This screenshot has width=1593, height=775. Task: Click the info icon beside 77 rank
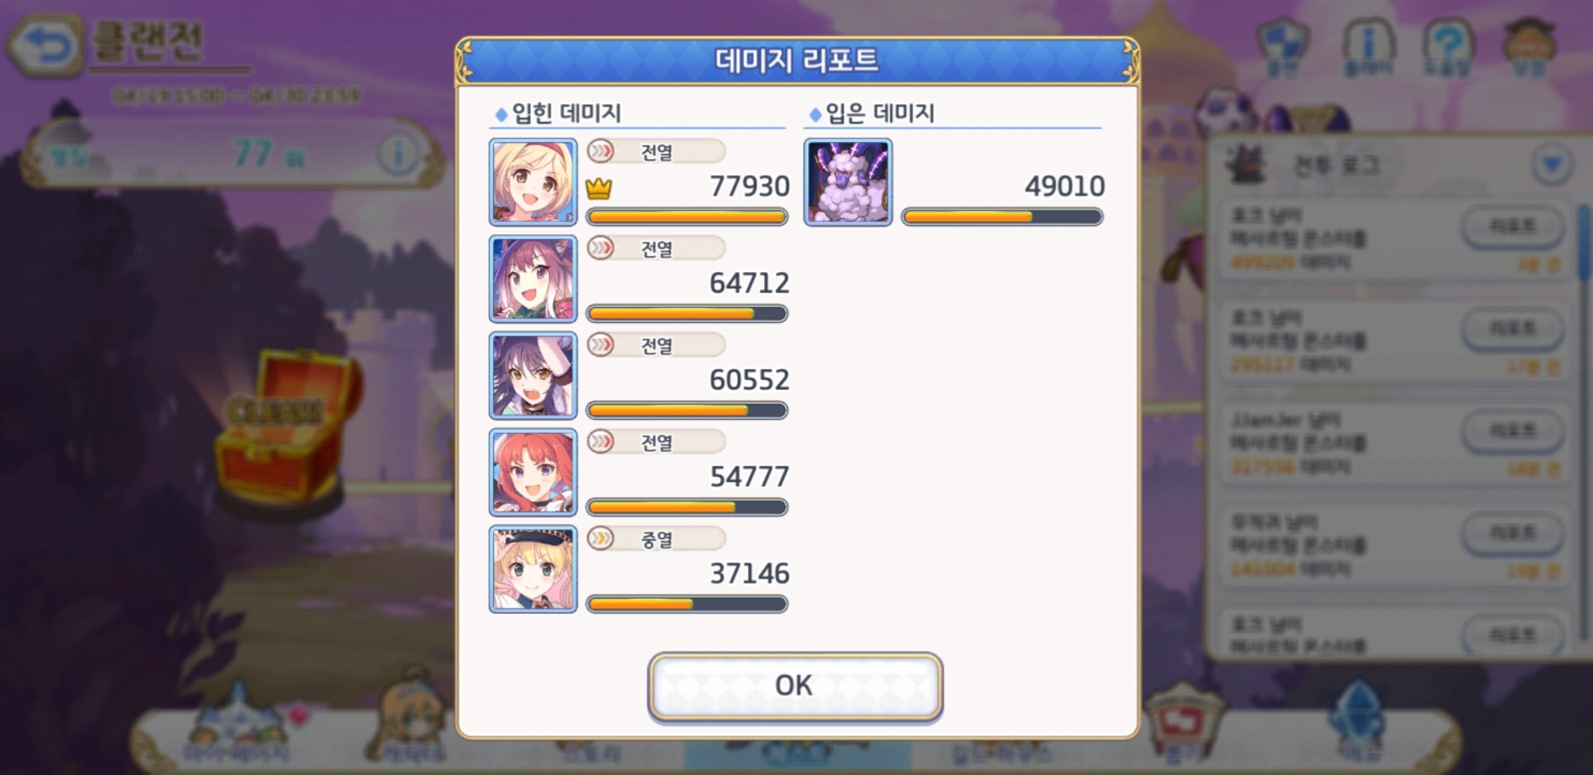pyautogui.click(x=398, y=154)
